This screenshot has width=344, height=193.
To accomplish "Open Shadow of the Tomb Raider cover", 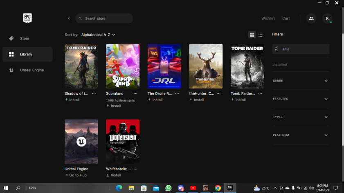I will click(81, 66).
